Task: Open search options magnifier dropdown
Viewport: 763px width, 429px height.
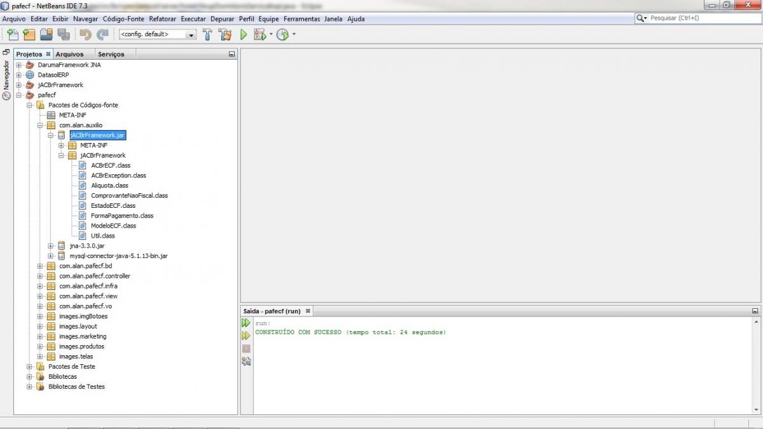Action: pyautogui.click(x=642, y=18)
